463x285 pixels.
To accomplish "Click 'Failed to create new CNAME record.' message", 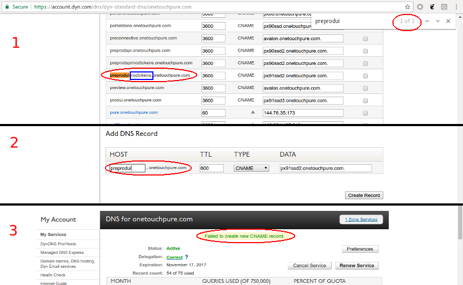I will click(x=244, y=236).
